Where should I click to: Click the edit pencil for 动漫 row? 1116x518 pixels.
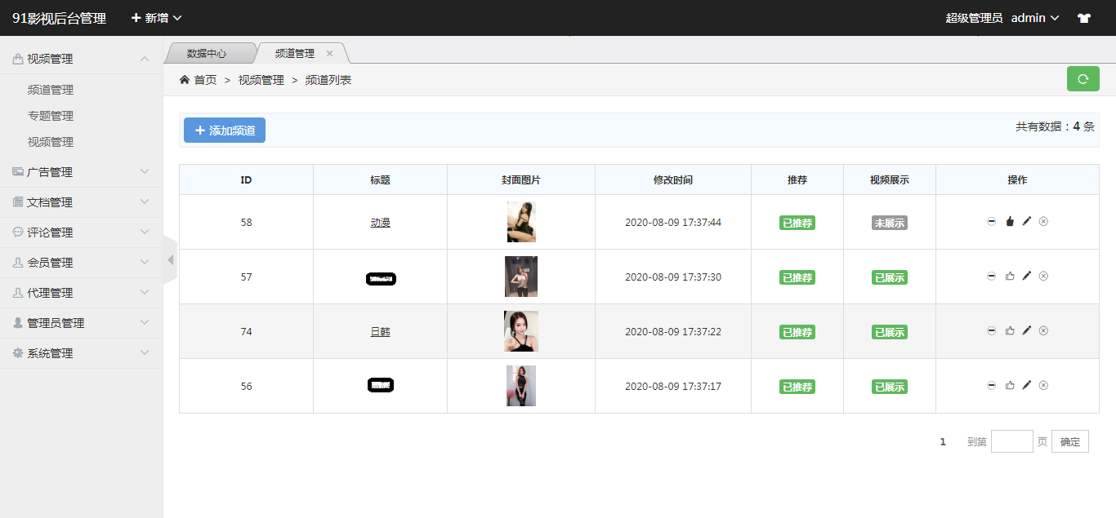1027,221
